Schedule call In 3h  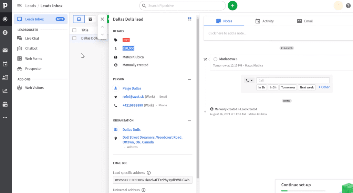coord(273,87)
